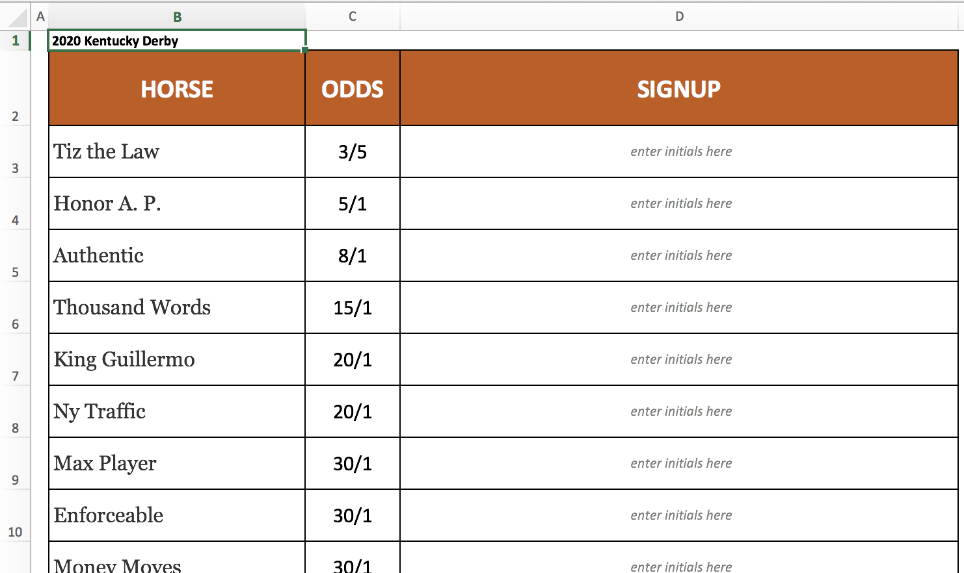The height and width of the screenshot is (573, 964).
Task: Click the HORSE header cell
Action: (x=177, y=89)
